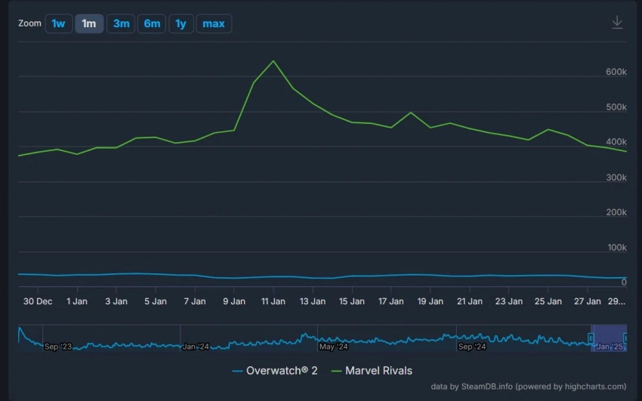Show max time range

214,23
